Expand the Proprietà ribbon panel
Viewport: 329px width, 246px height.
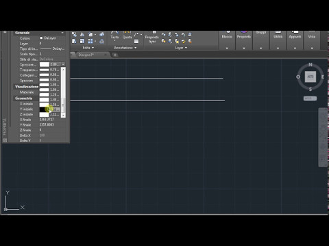click(244, 48)
